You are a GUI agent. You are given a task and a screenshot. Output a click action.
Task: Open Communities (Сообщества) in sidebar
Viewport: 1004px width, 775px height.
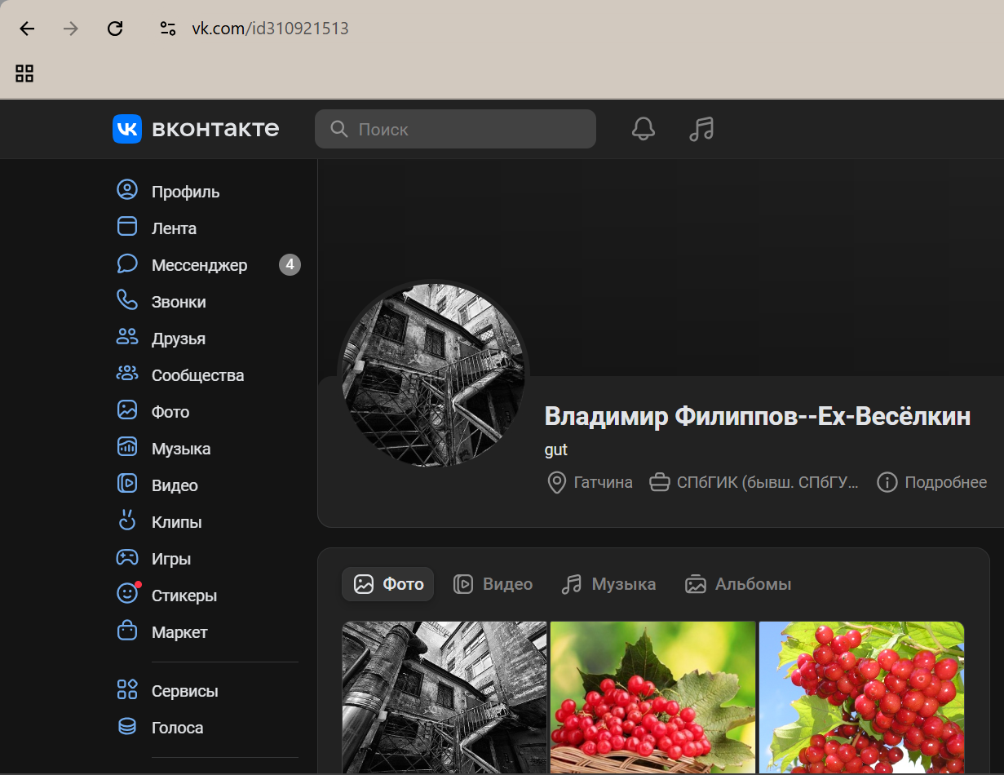coord(197,375)
